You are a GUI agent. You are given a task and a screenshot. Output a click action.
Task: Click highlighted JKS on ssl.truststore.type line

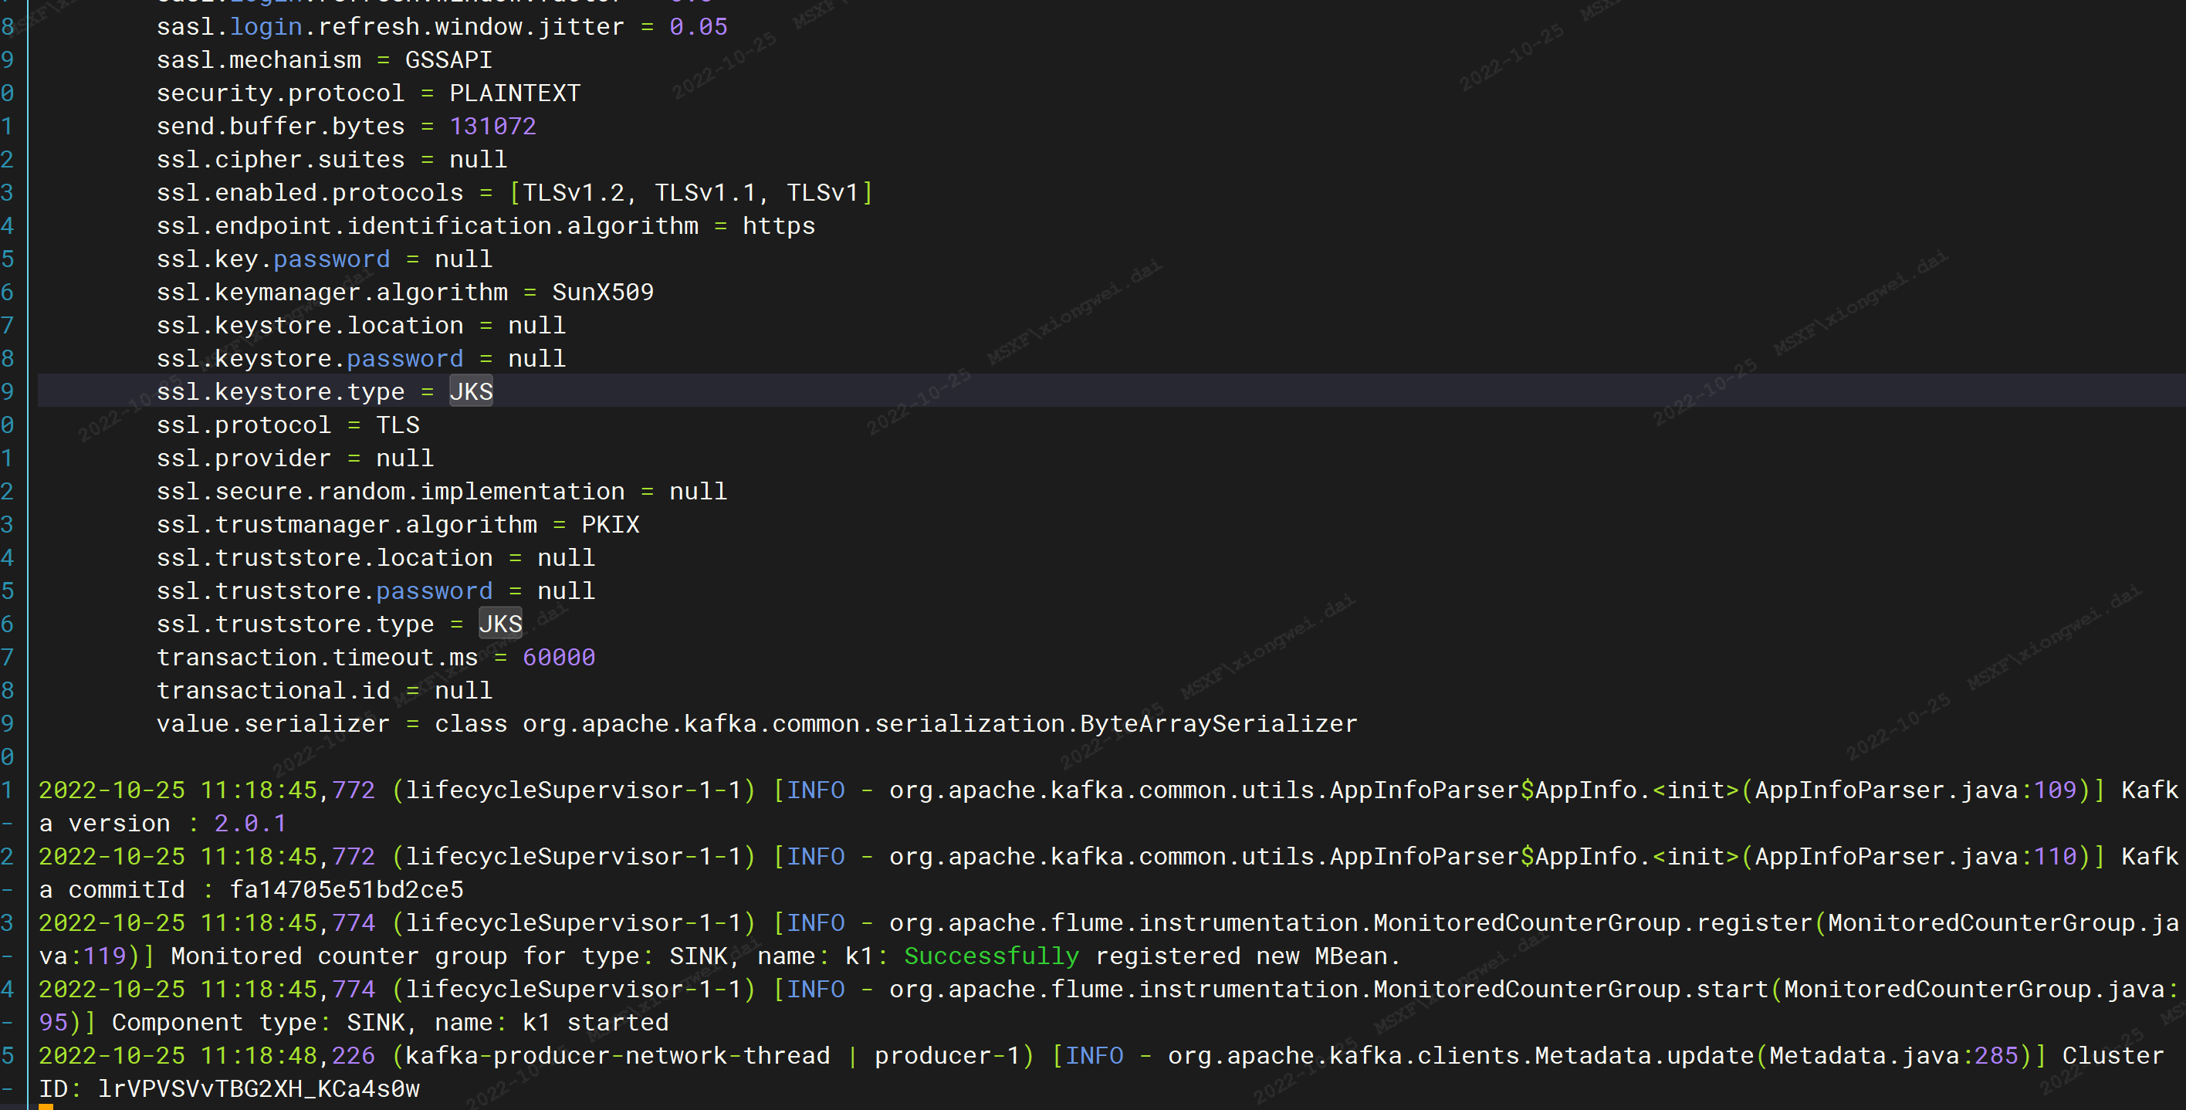coord(501,624)
